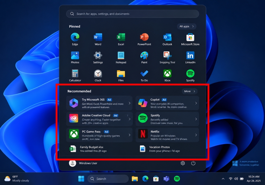Open the Copilot recommended card

[167, 103]
